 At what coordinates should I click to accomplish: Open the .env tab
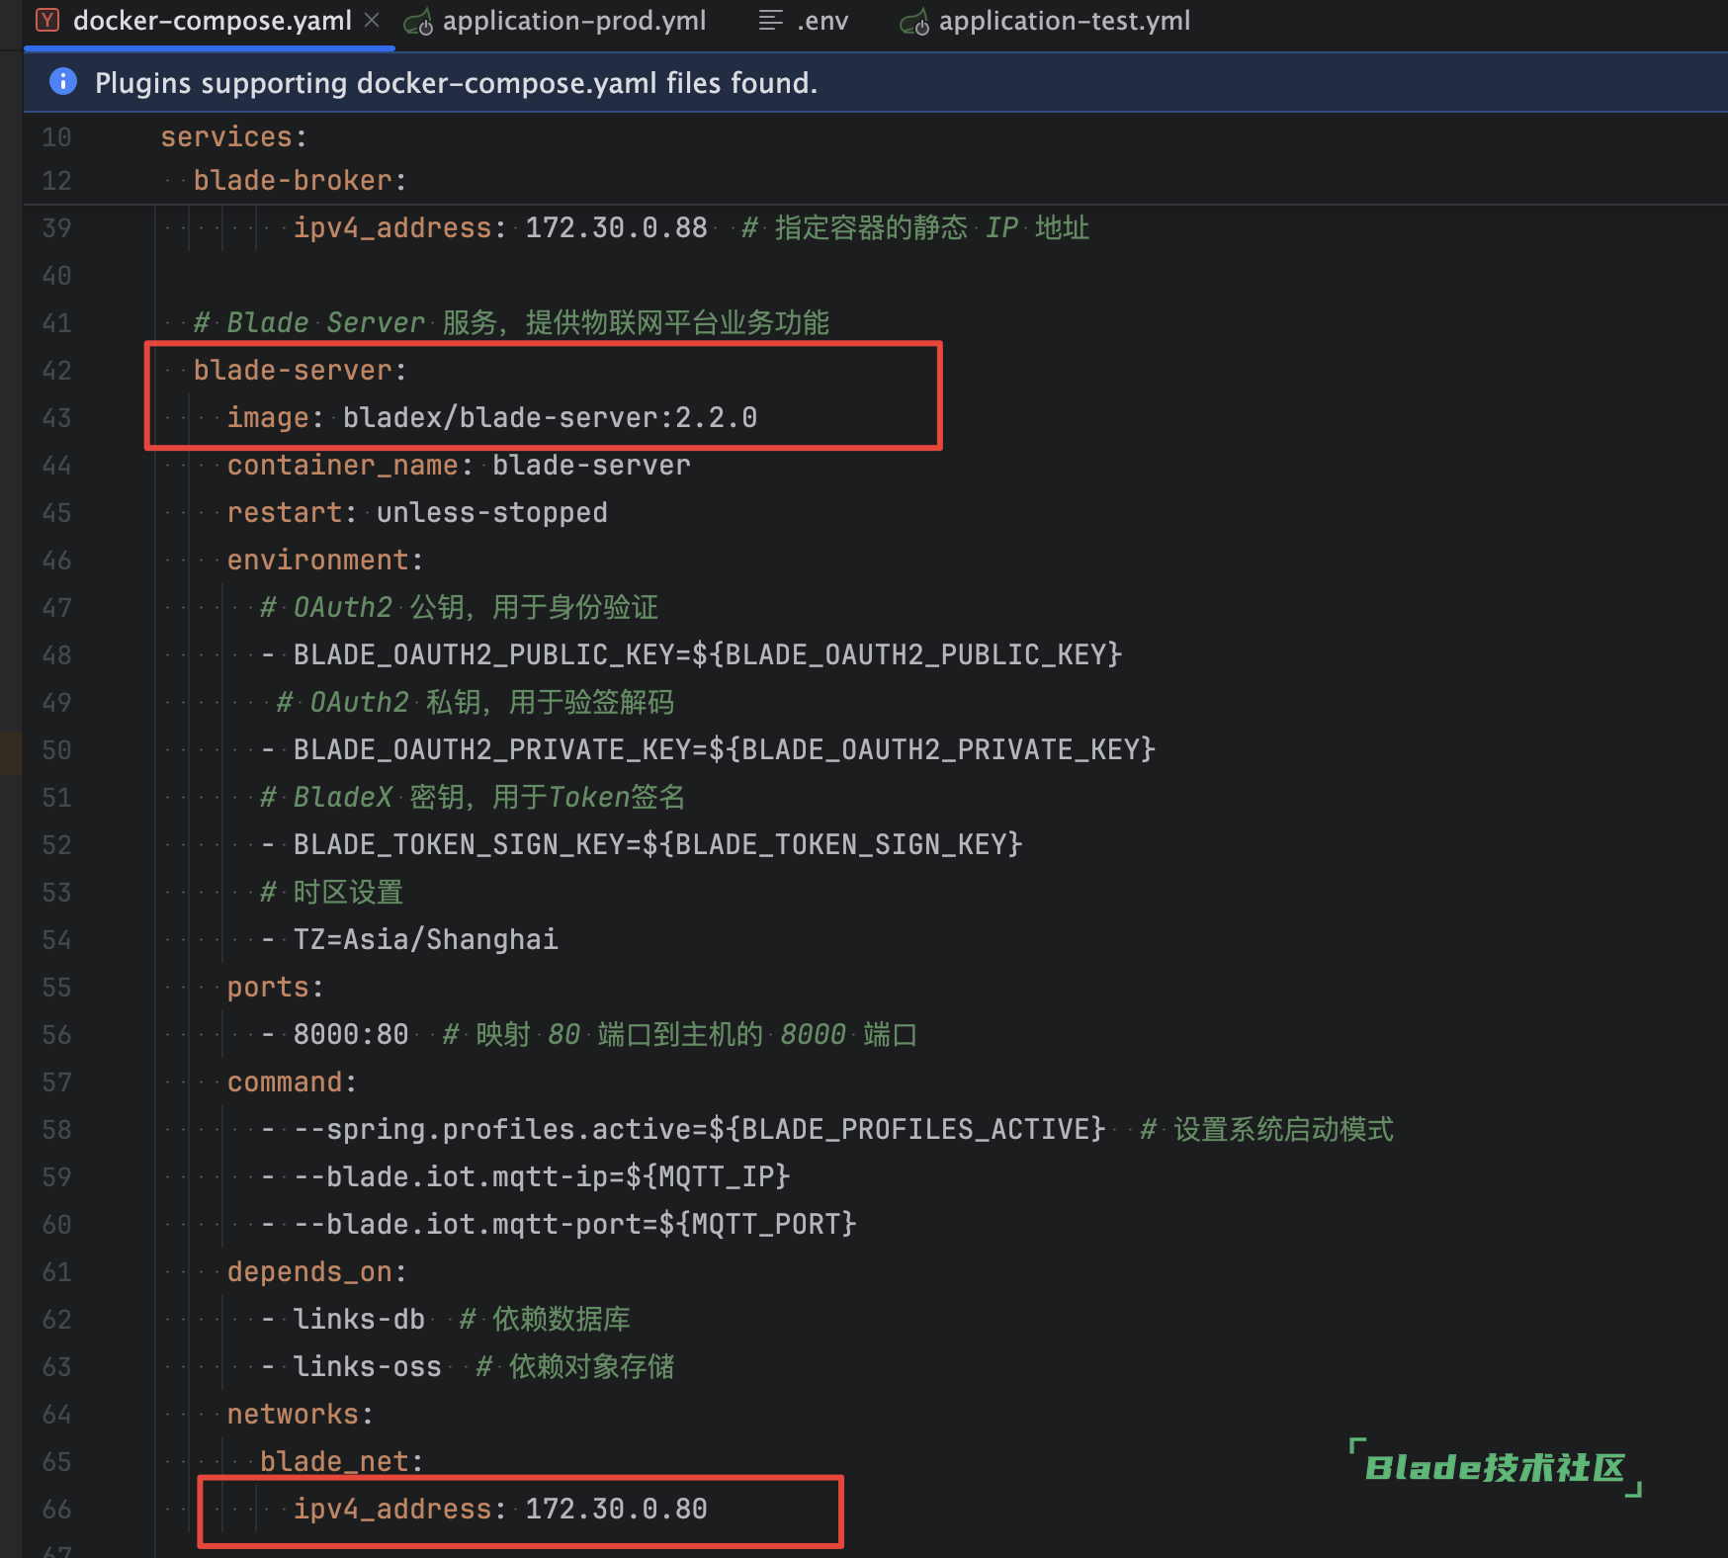click(822, 21)
